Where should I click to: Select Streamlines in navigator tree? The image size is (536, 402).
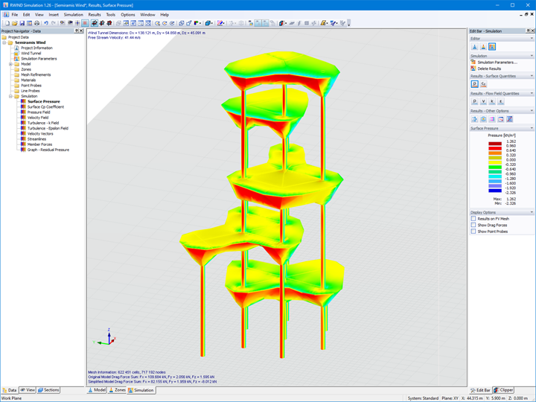point(36,139)
